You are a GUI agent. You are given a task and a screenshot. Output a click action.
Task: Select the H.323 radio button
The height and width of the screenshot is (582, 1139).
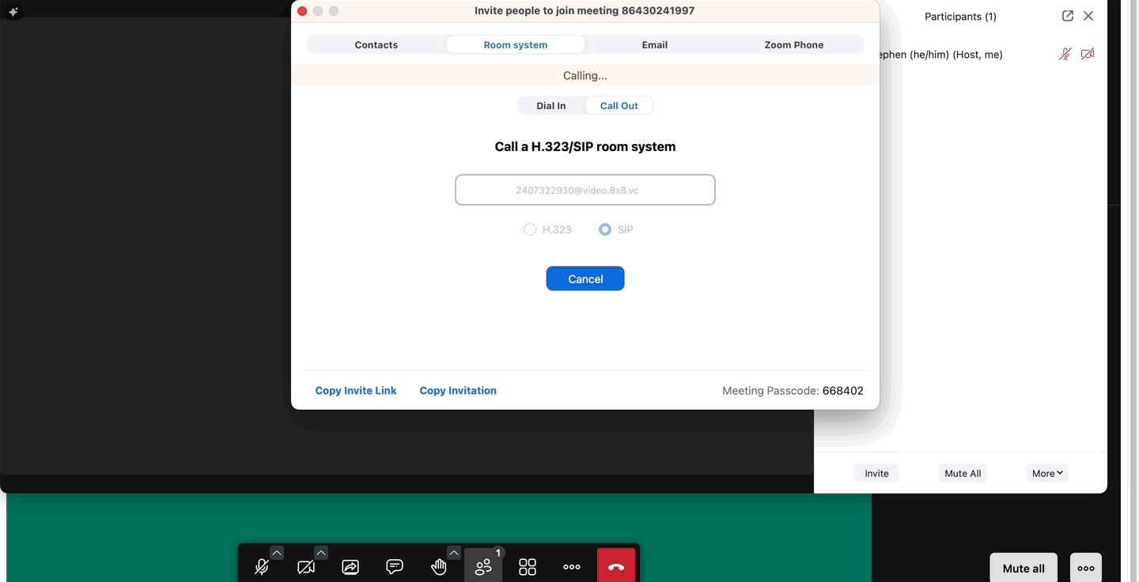pyautogui.click(x=530, y=229)
